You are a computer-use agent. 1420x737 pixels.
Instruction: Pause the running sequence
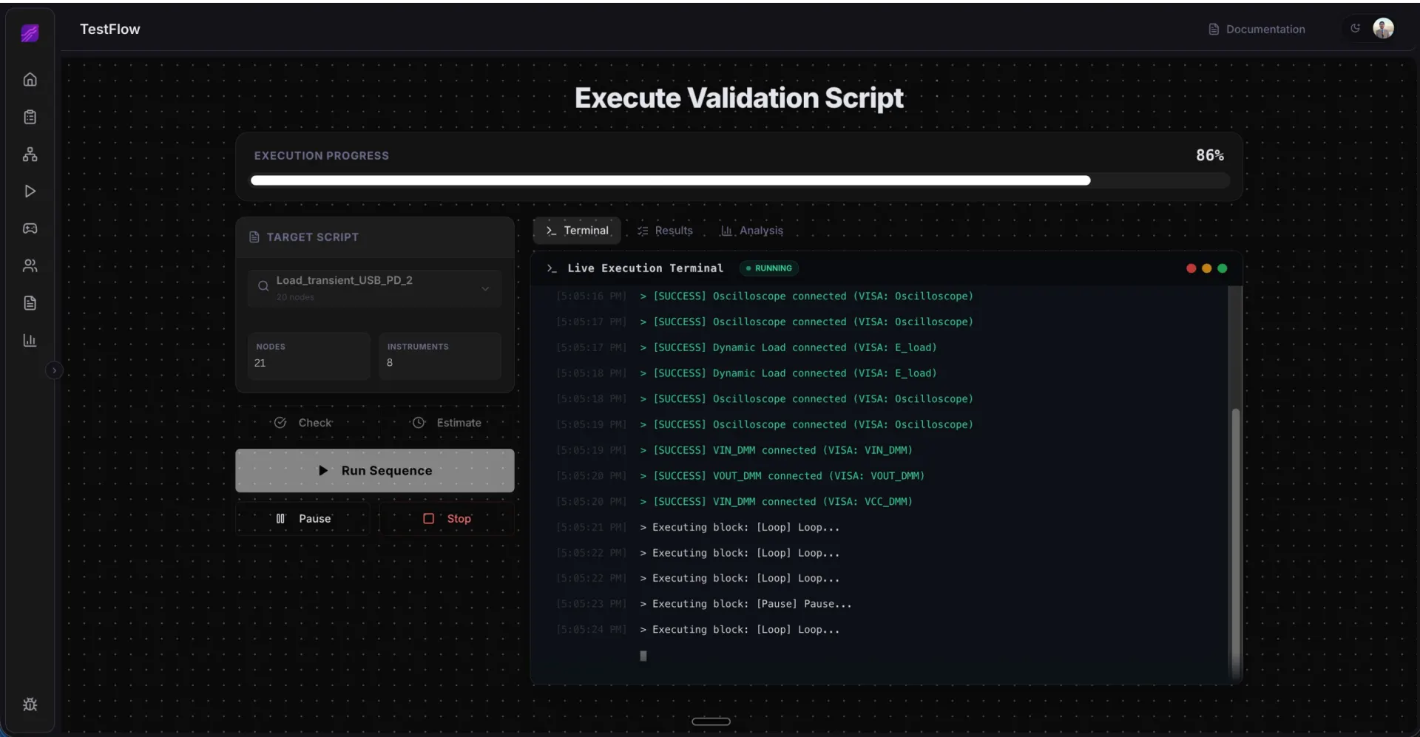[x=303, y=519]
